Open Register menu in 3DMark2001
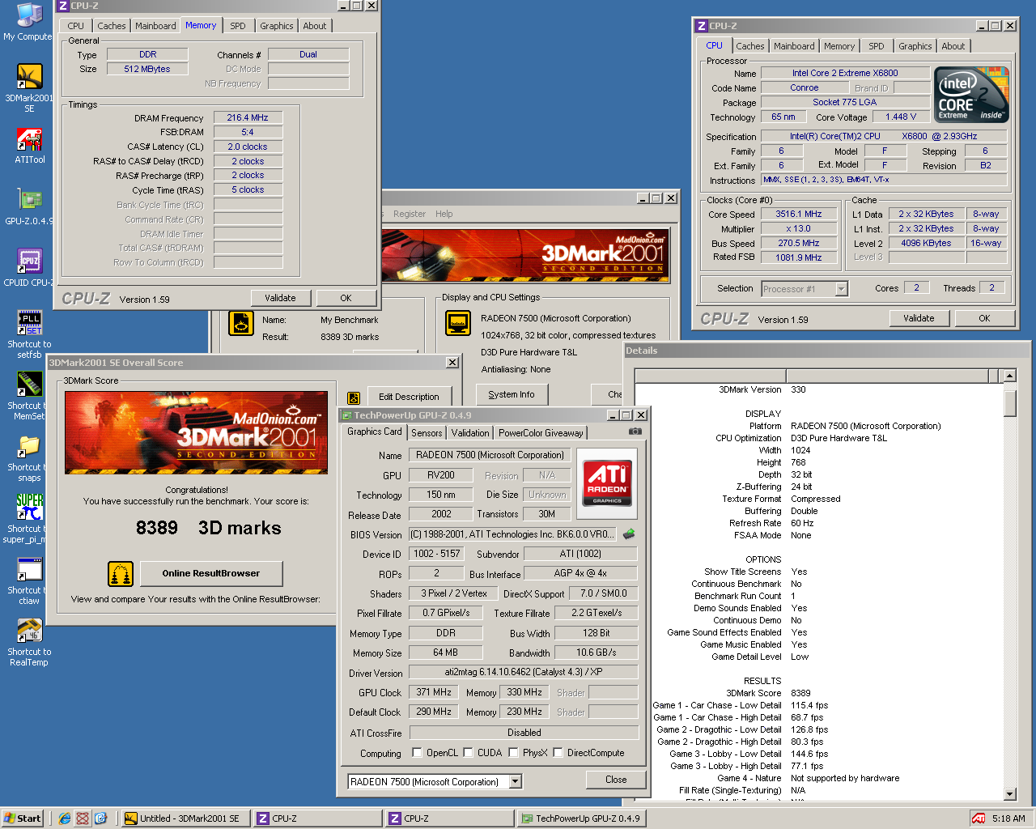 click(410, 214)
